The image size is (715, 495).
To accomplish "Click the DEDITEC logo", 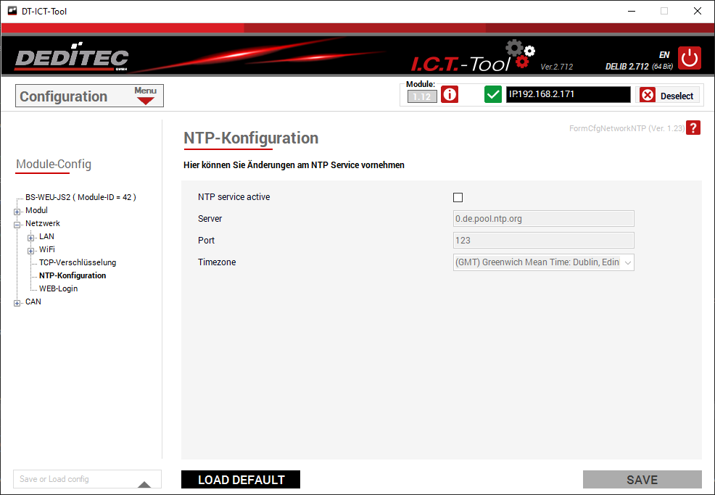I will (x=71, y=59).
